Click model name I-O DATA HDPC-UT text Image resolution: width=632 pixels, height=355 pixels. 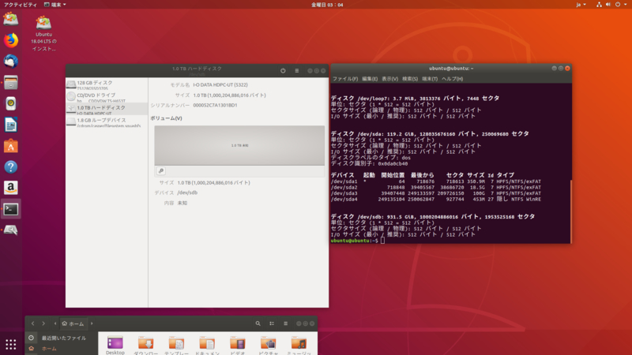[220, 85]
